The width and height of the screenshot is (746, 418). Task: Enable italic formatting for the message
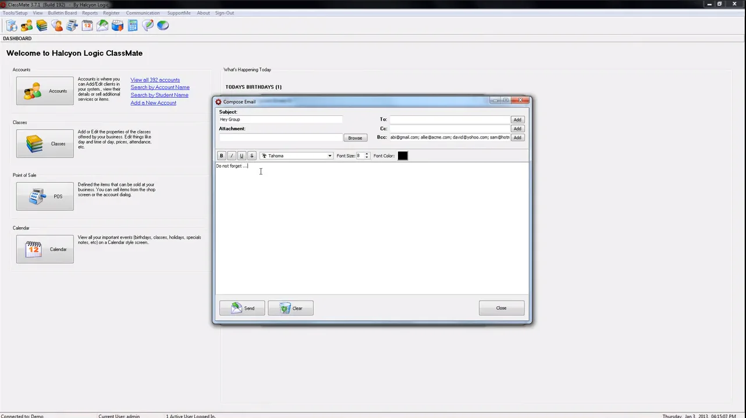tap(231, 155)
